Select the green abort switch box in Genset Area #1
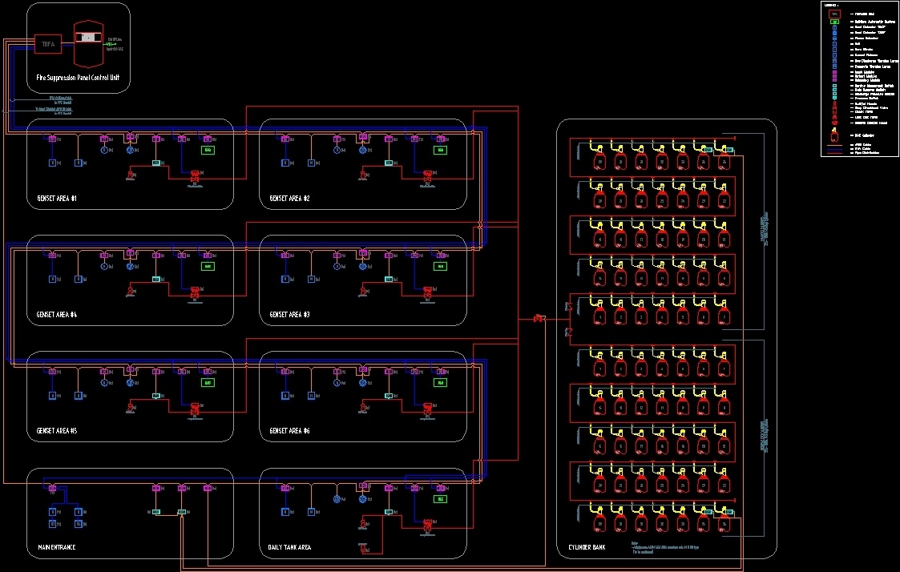This screenshot has width=900, height=572. point(208,150)
